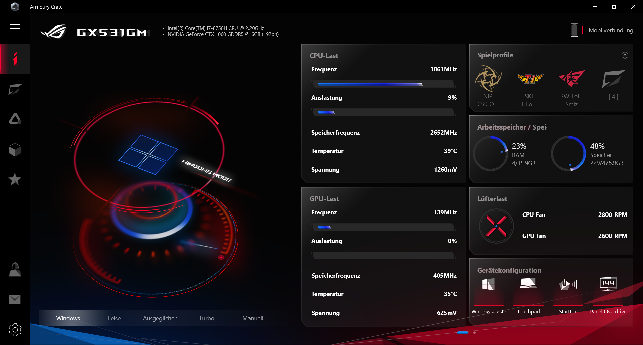Click the Spielprofile panel title
The image size is (643, 345).
tap(495, 55)
